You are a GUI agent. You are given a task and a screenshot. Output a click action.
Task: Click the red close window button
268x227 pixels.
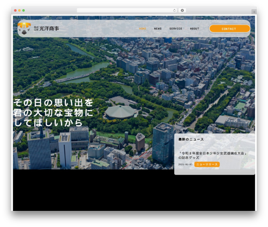[16, 10]
